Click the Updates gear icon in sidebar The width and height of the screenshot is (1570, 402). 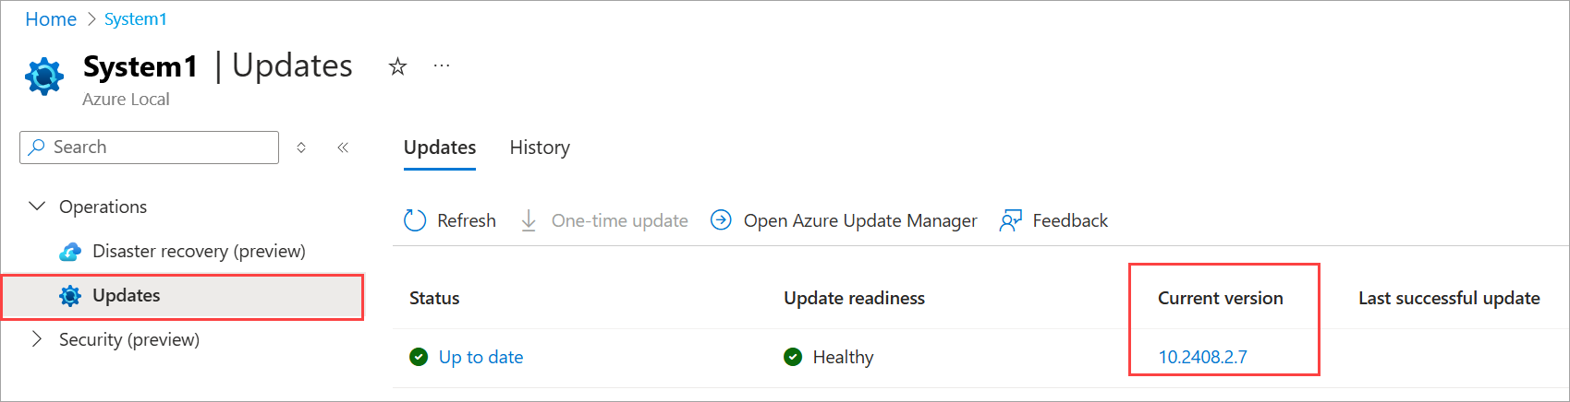click(x=70, y=296)
